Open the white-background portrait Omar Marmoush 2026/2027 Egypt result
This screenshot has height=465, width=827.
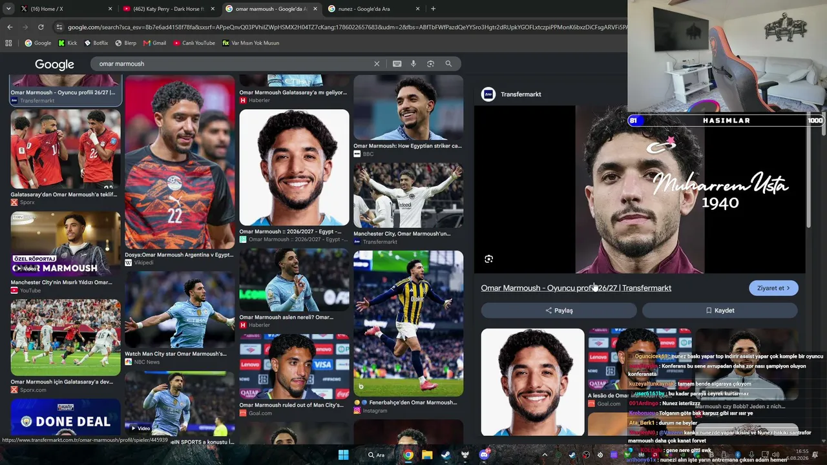pyautogui.click(x=294, y=167)
